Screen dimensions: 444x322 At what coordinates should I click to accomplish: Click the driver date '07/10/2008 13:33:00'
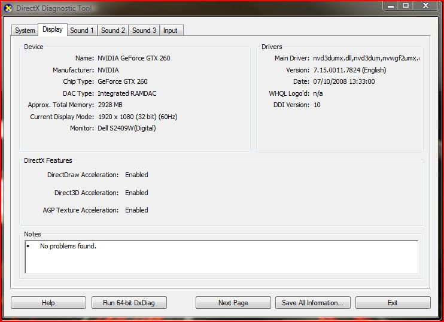[343, 81]
